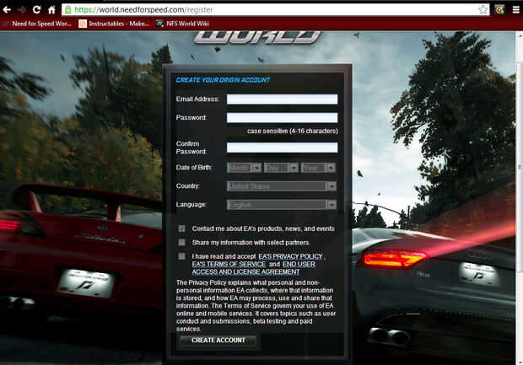Check the I have read and accept checkbox
Image resolution: width=523 pixels, height=365 pixels.
coord(181,256)
